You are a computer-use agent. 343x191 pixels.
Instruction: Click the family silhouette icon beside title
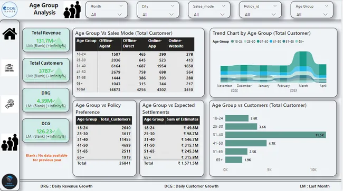[x=72, y=9]
